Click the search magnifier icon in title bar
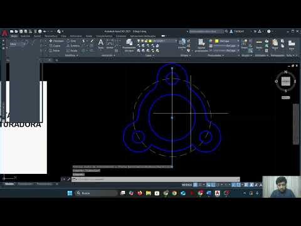 (x=226, y=31)
